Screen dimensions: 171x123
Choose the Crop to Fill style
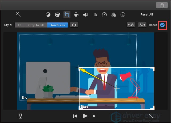tap(36, 25)
